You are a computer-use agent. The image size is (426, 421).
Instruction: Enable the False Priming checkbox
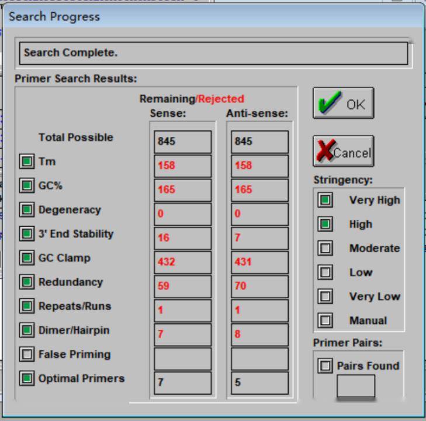coord(27,354)
